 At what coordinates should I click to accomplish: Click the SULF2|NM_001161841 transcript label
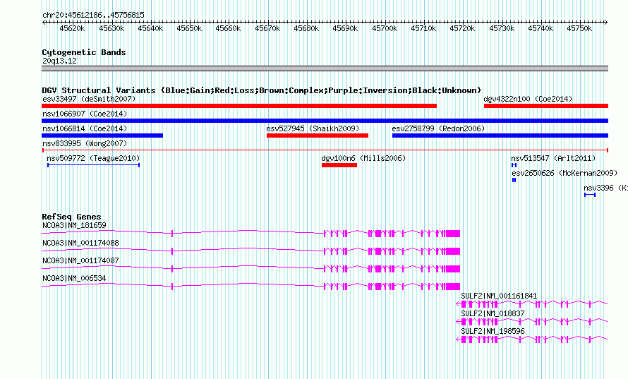pyautogui.click(x=499, y=296)
